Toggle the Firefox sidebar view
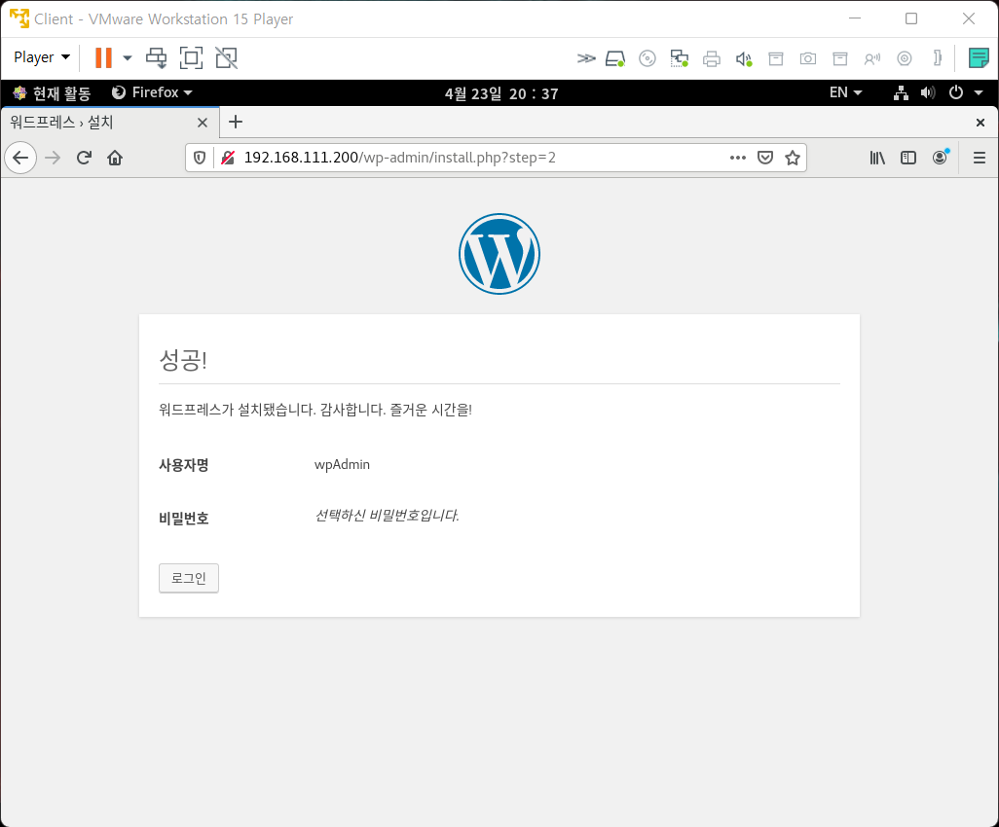This screenshot has width=999, height=827. [x=907, y=158]
